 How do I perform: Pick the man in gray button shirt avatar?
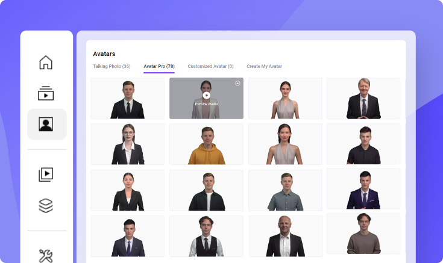(284, 190)
